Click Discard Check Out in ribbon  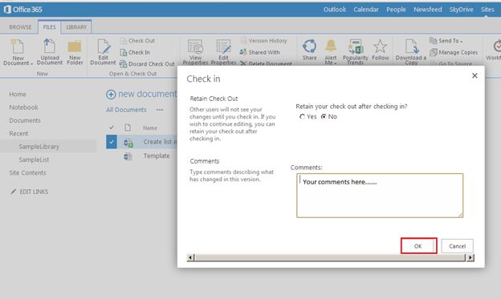click(x=147, y=64)
